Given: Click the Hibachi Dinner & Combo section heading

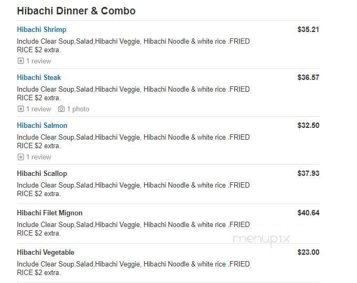Looking at the screenshot, I should (x=76, y=11).
